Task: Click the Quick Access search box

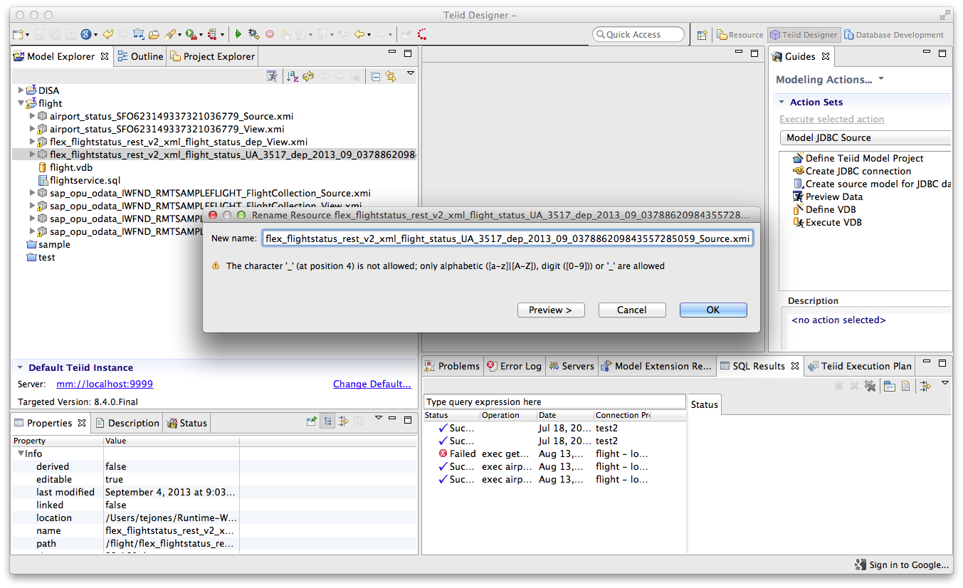Action: click(638, 34)
